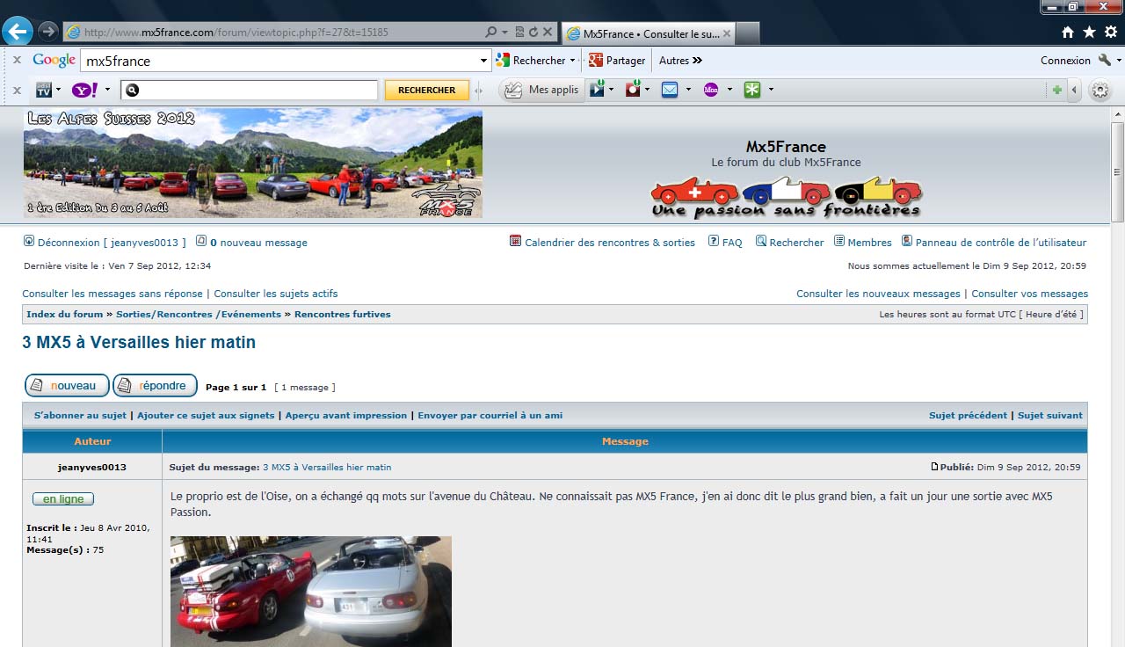1125x647 pixels.
Task: Open the red camera icon dropdown arrow
Action: coord(647,90)
